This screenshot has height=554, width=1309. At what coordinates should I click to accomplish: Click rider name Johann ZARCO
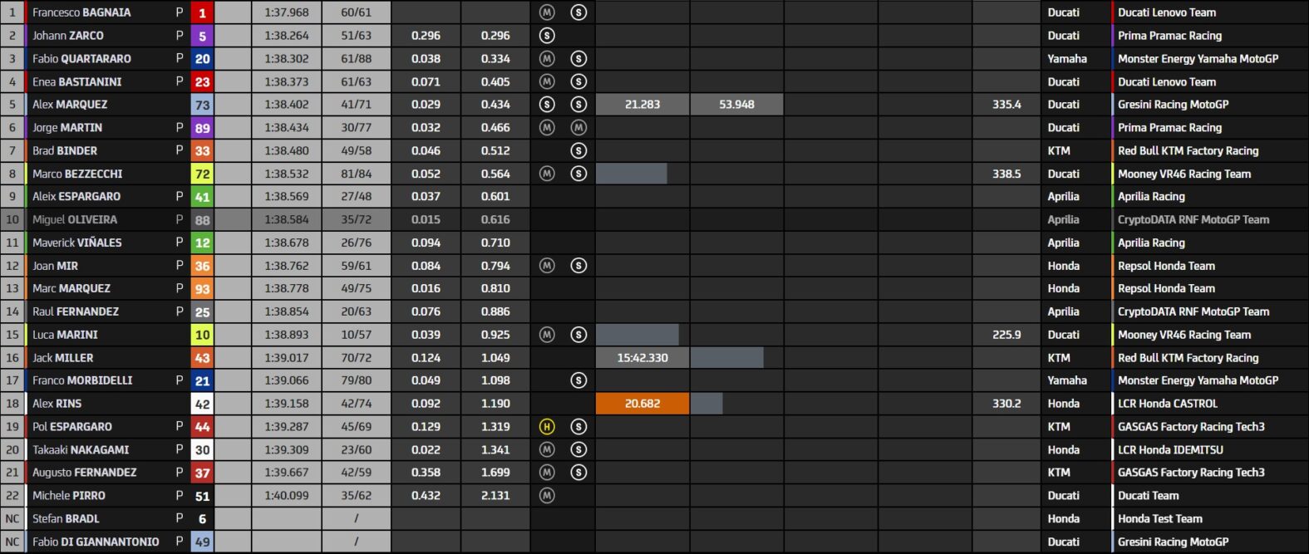pos(68,36)
